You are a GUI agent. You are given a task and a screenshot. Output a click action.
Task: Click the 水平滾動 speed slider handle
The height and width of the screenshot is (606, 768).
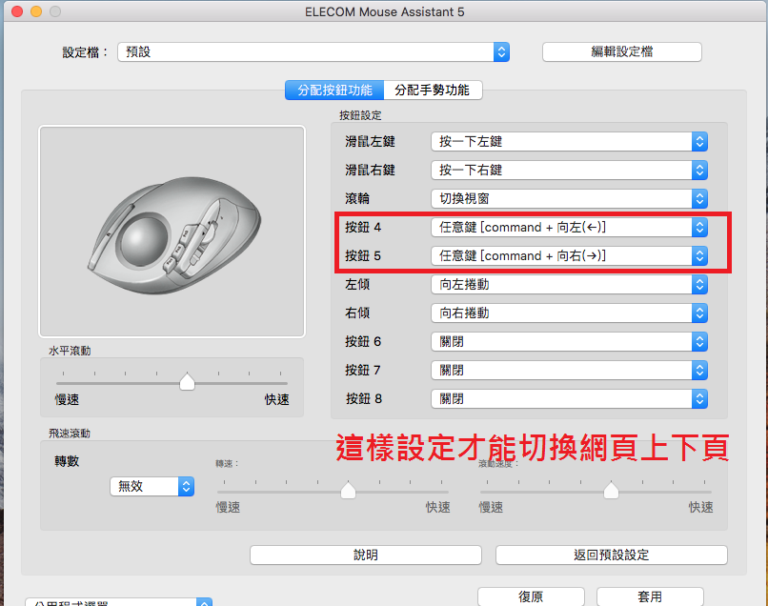(187, 382)
